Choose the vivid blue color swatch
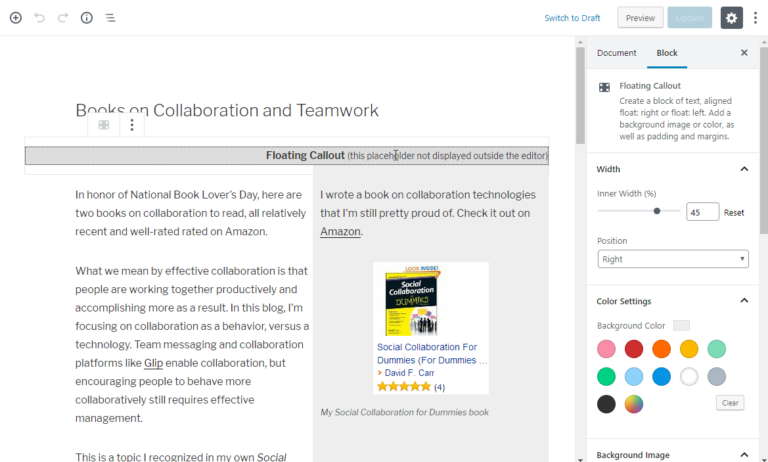This screenshot has width=768, height=462. pyautogui.click(x=661, y=377)
